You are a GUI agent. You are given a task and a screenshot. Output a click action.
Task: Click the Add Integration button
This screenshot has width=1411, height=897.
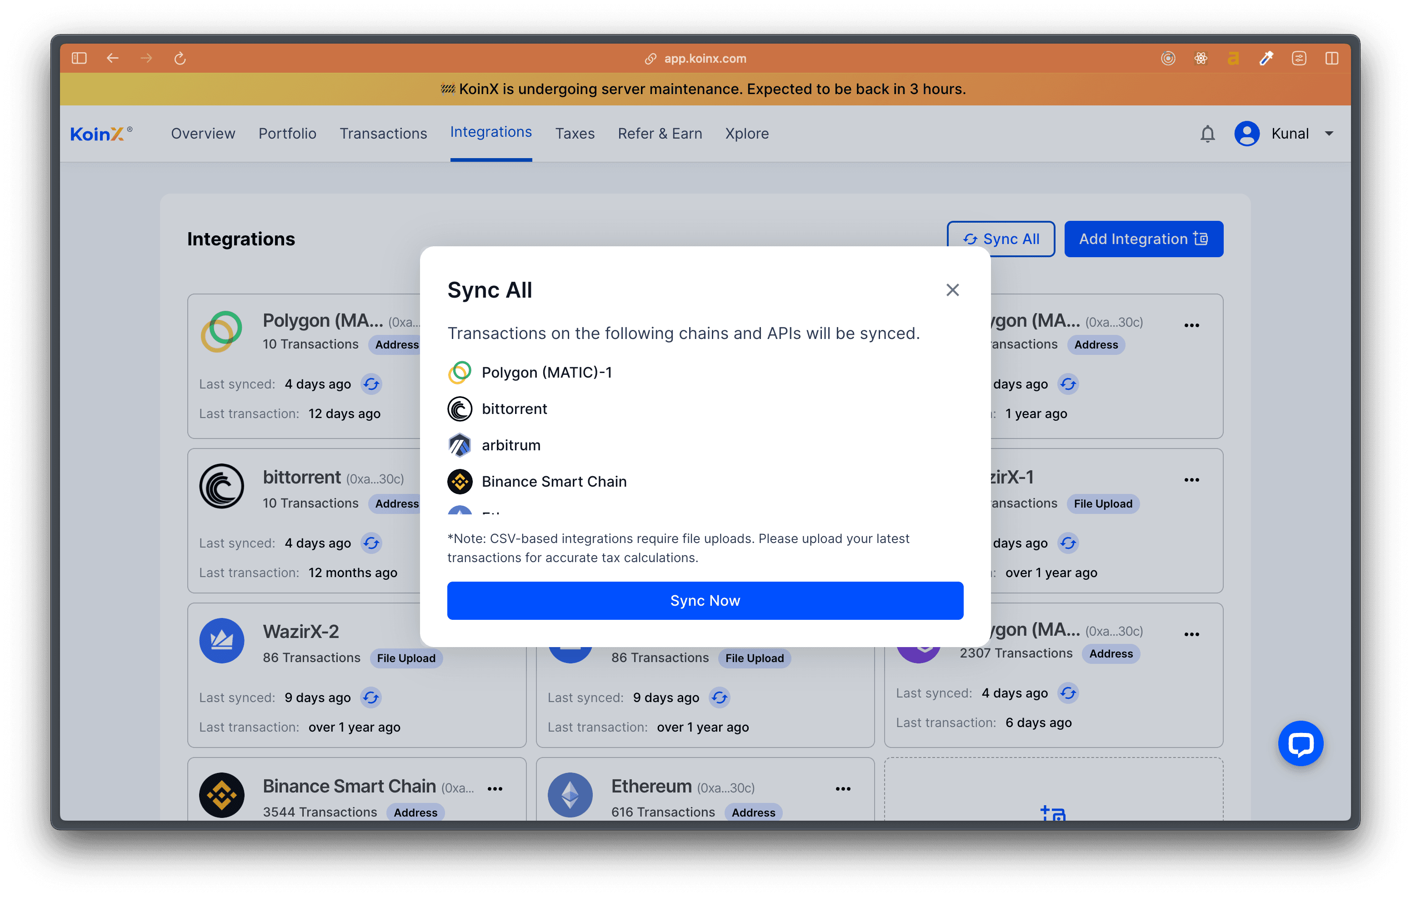pyautogui.click(x=1143, y=239)
